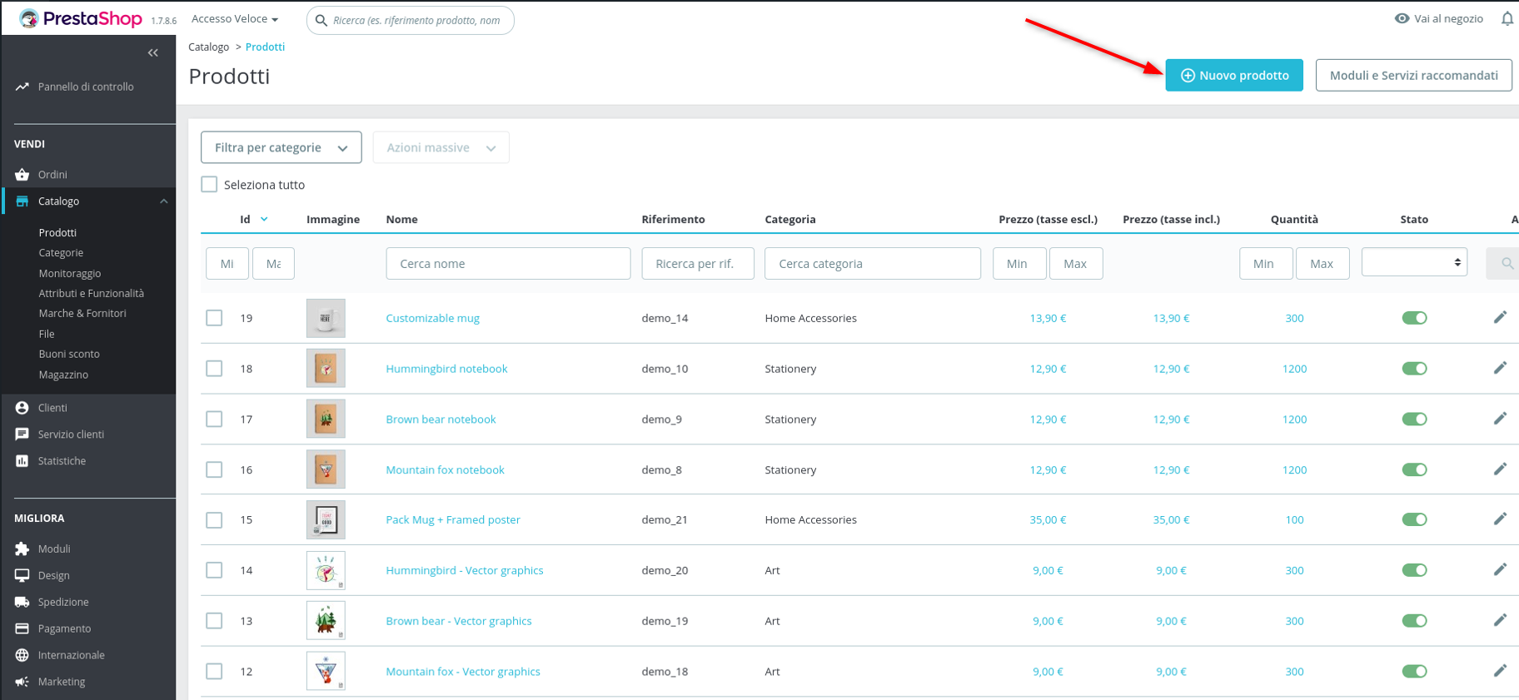Click the Servizio clienti chat icon

(22, 434)
